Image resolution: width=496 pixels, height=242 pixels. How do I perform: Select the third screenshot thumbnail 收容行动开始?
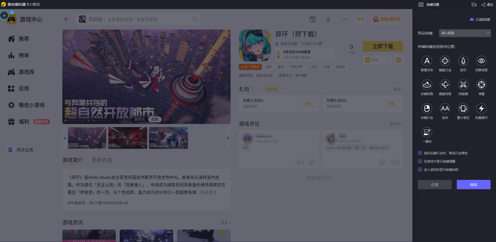tap(169, 138)
